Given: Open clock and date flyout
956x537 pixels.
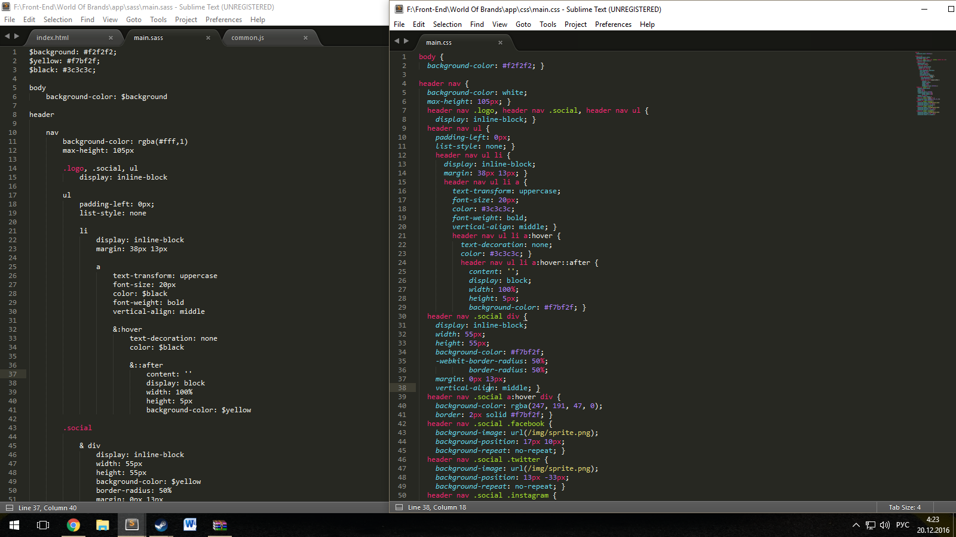Looking at the screenshot, I should (933, 525).
